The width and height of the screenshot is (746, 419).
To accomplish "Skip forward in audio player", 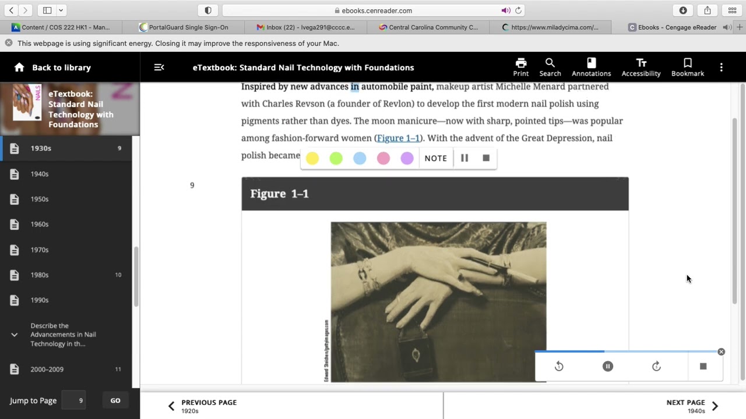I will [656, 366].
